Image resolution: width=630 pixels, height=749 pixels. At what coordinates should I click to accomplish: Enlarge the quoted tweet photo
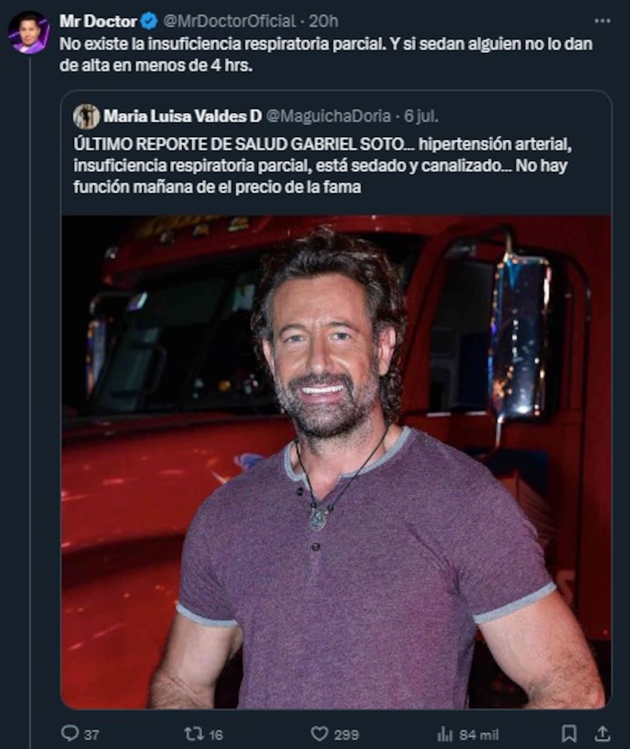336,462
